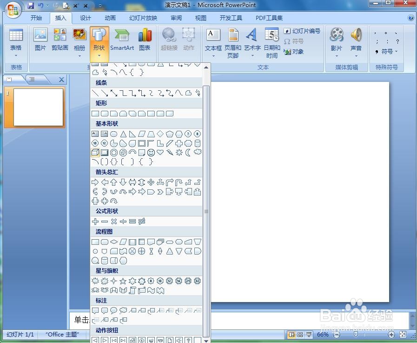Screen dimensions: 417x343
Task: Select the Can cylinder shape
Action: click(198, 143)
